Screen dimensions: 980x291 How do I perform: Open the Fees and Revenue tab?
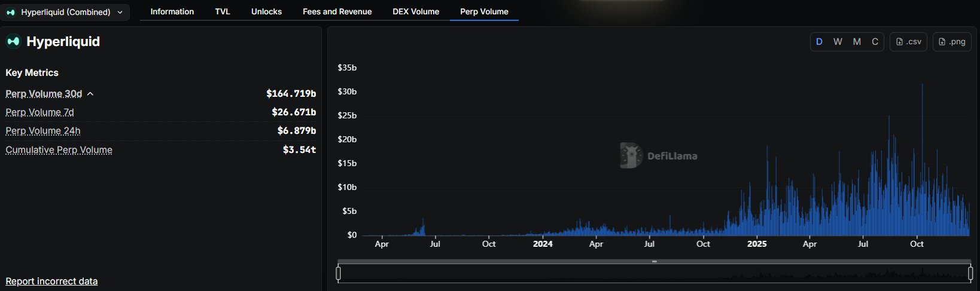click(x=337, y=11)
